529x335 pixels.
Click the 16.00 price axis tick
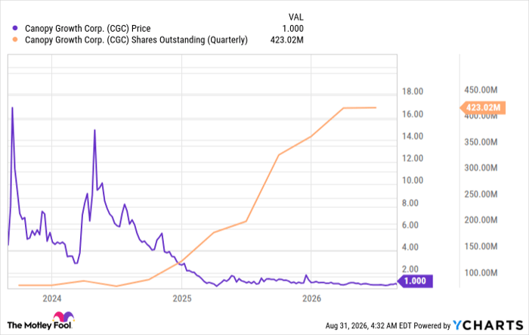pos(413,114)
